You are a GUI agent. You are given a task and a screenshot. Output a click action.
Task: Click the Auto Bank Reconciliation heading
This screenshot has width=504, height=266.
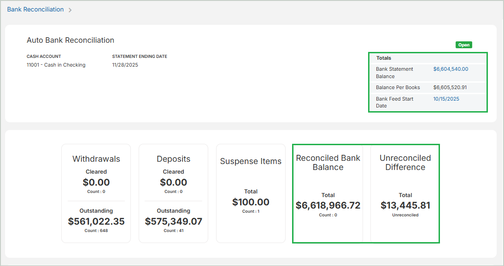[70, 40]
